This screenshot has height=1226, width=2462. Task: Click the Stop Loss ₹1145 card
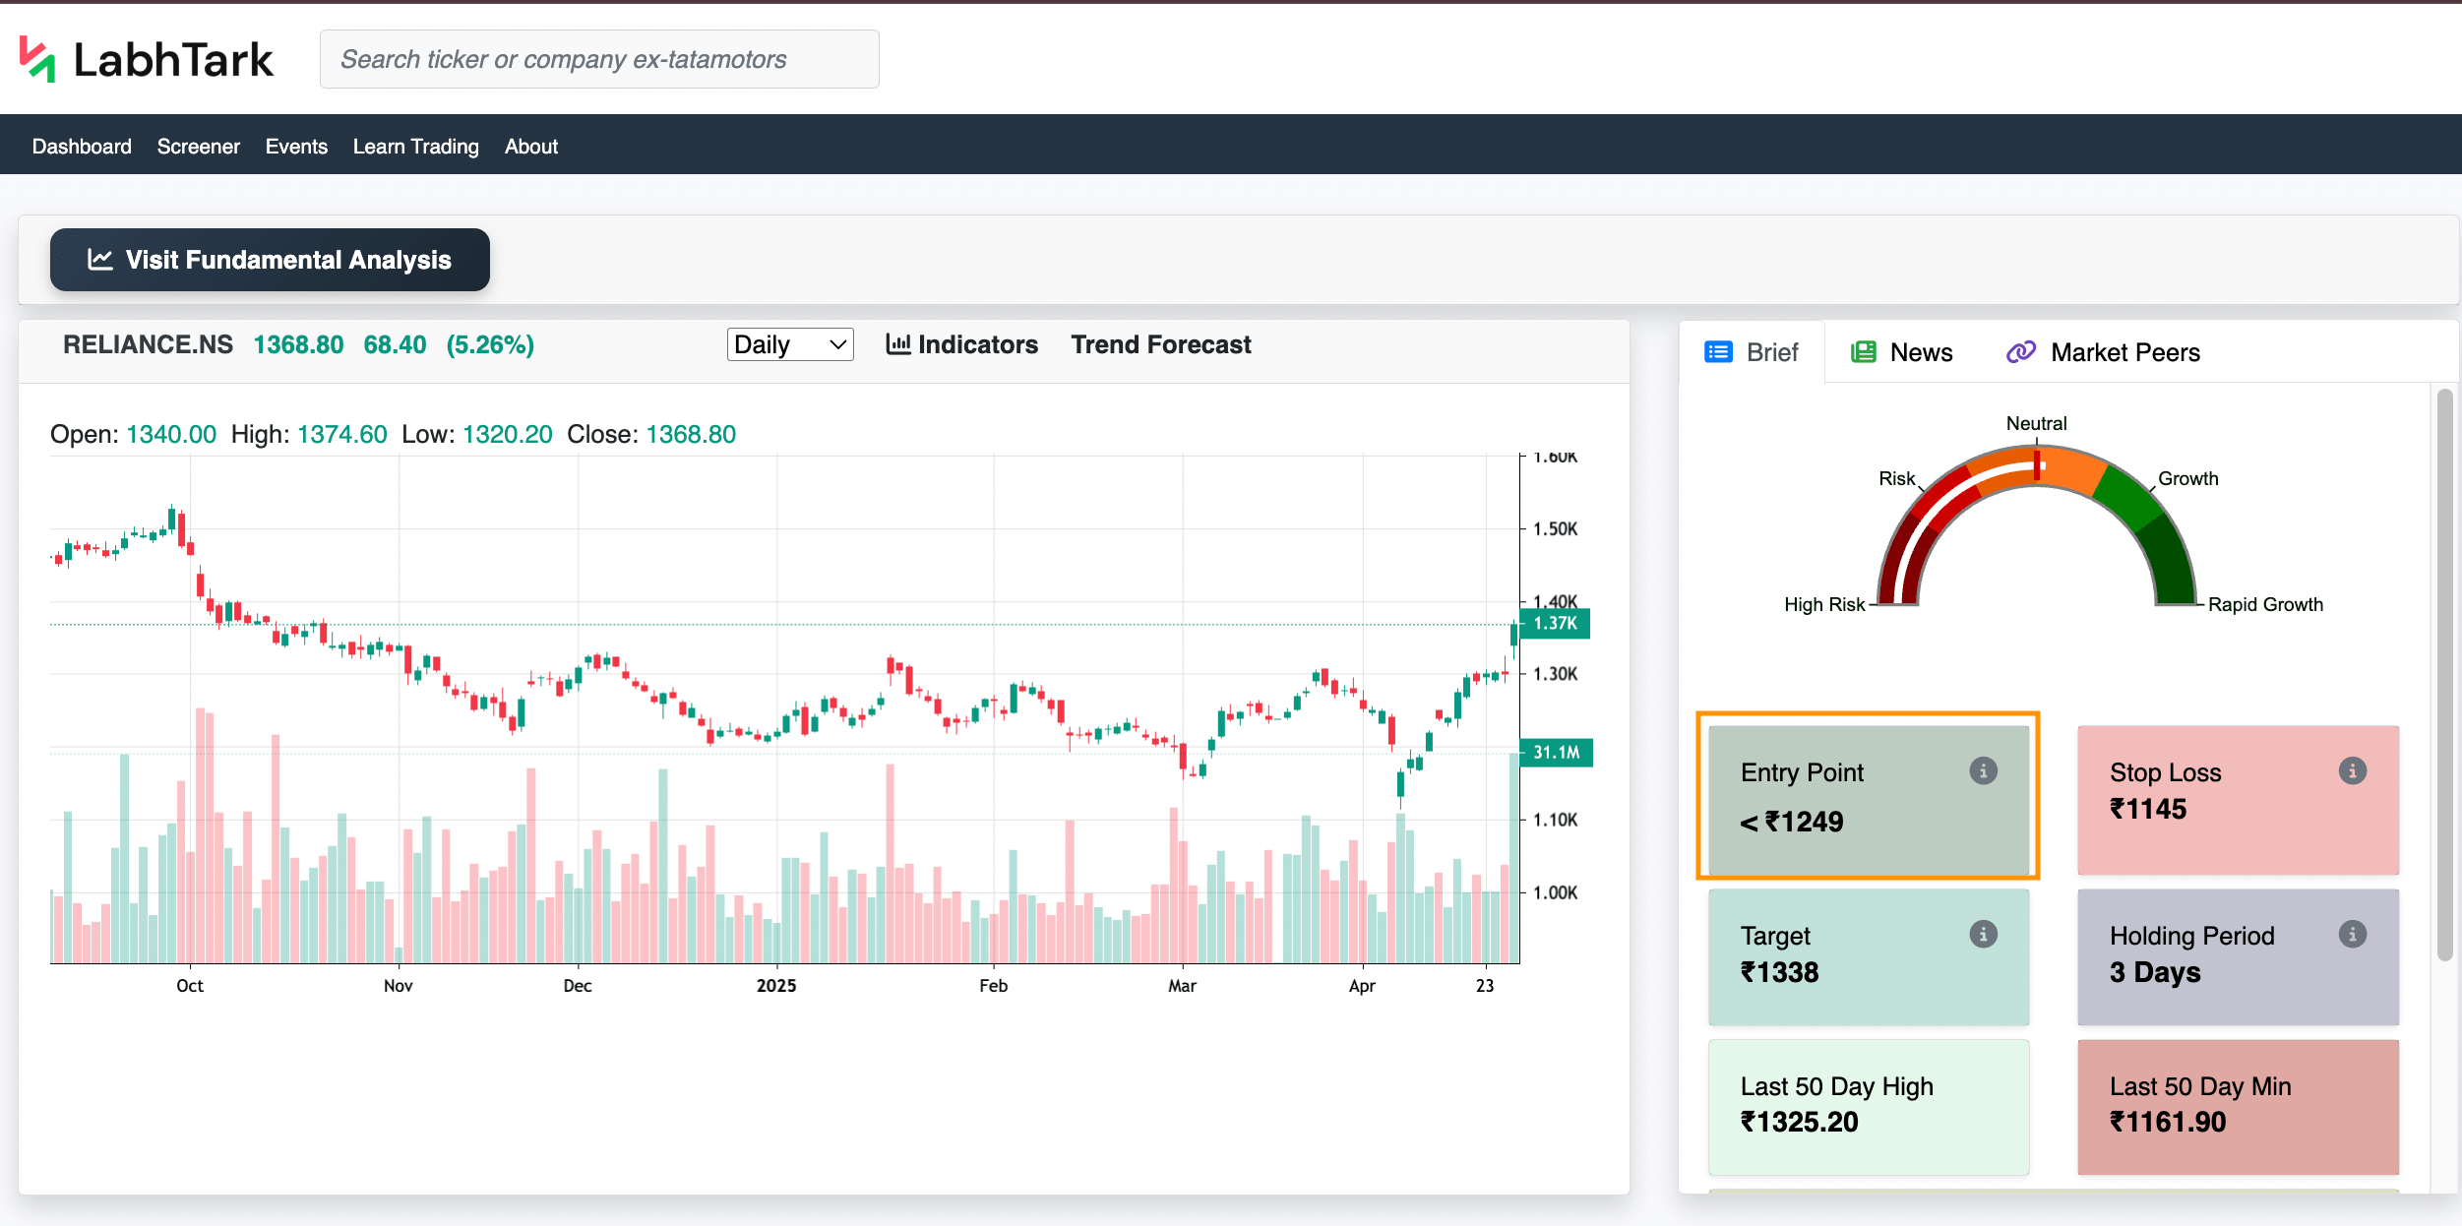[2238, 800]
